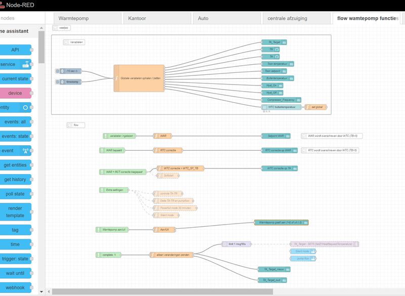
Task: Open the 'centrale afzuiging' flow tab
Action: click(x=297, y=18)
